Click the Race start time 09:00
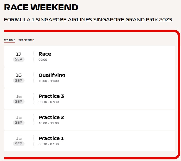This screenshot has width=181, height=161. [x=43, y=60]
